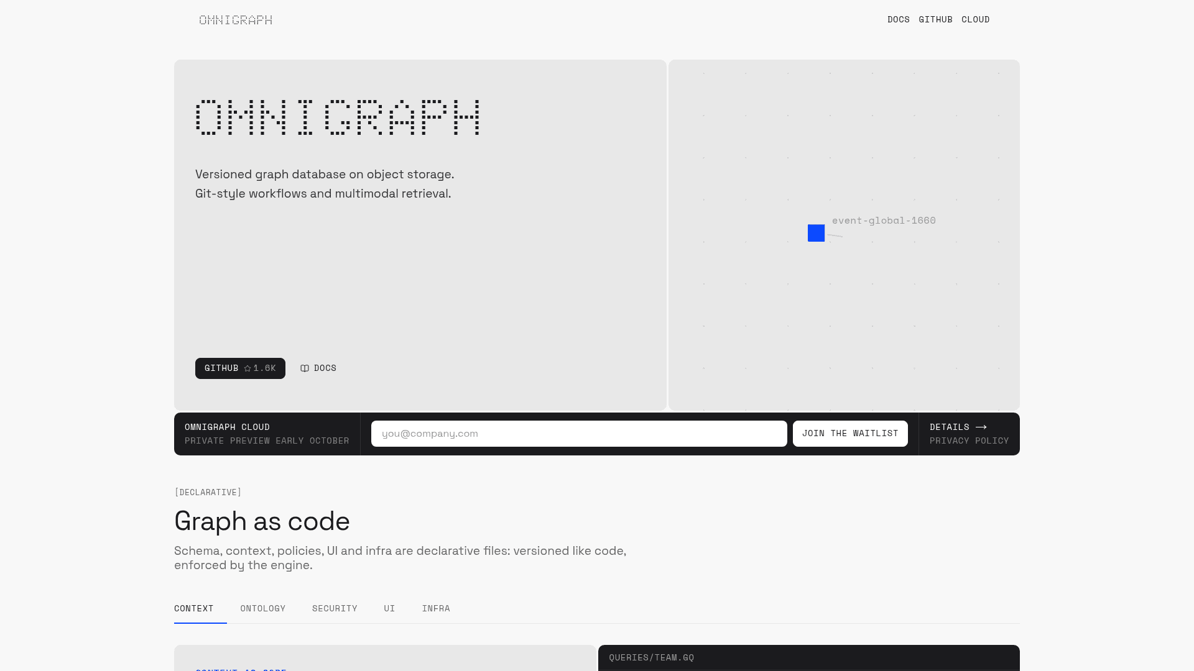Click the Graph as code heading

(262, 521)
